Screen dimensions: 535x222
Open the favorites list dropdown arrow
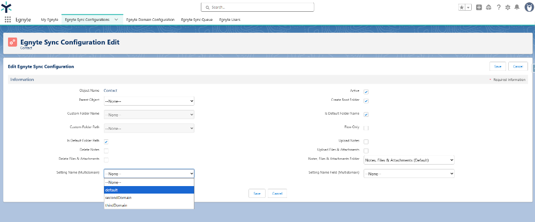coord(469,7)
